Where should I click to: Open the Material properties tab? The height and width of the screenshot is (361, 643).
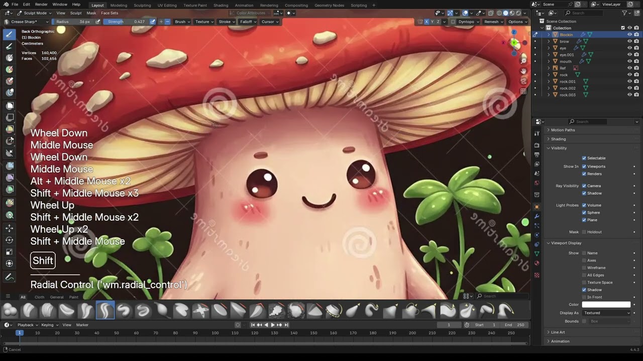pyautogui.click(x=537, y=263)
